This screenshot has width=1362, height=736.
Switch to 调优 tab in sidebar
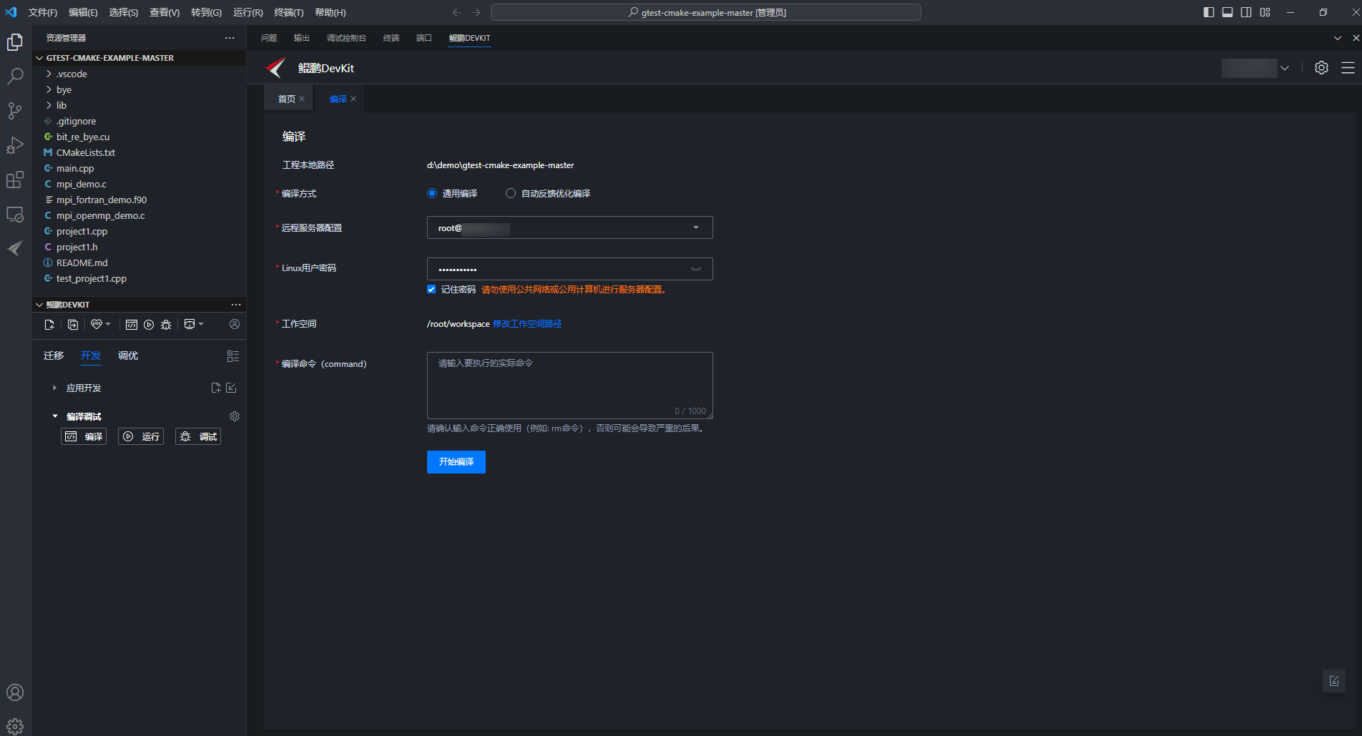coord(128,355)
